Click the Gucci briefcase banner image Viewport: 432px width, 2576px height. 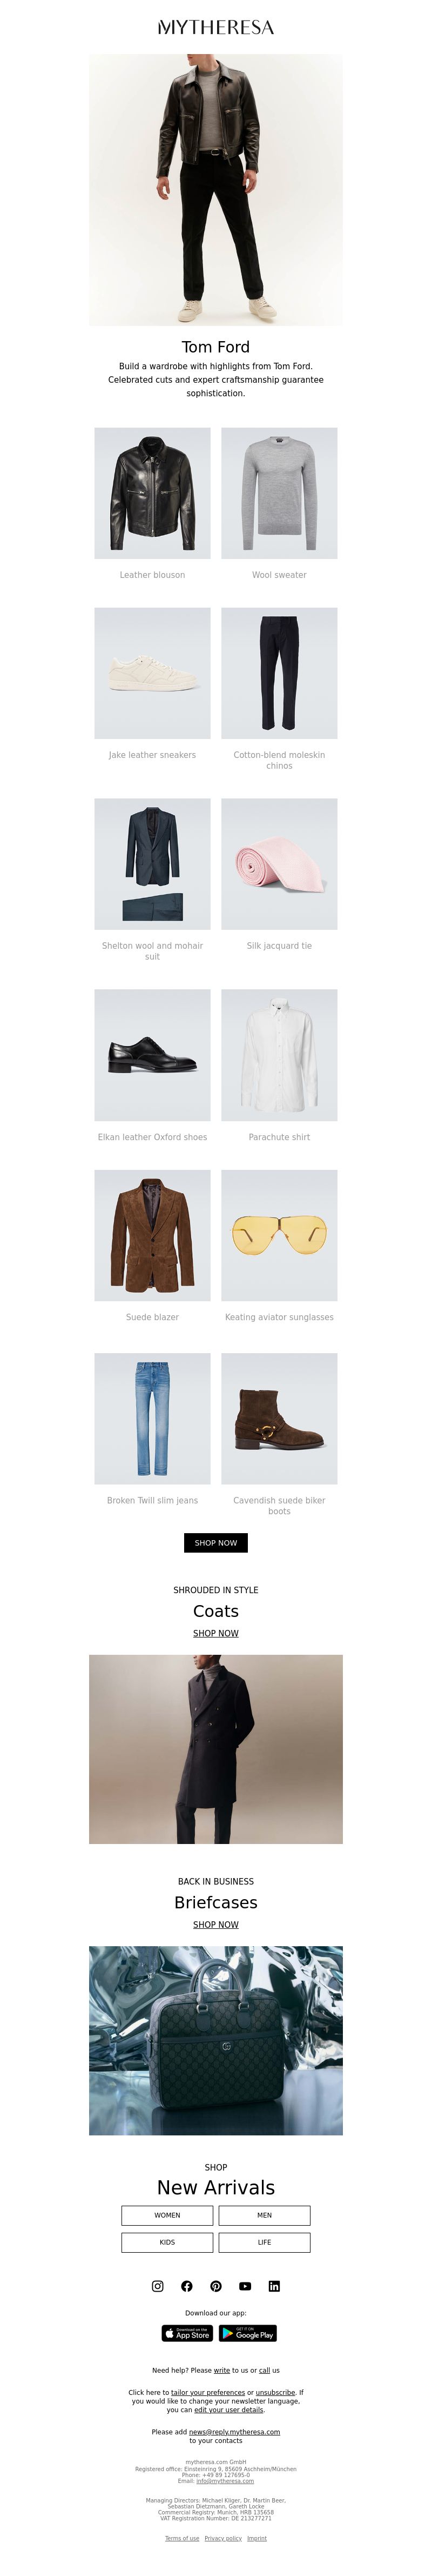(x=216, y=2041)
